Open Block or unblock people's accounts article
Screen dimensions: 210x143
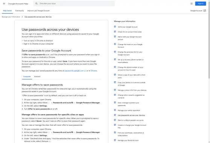click(131, 120)
